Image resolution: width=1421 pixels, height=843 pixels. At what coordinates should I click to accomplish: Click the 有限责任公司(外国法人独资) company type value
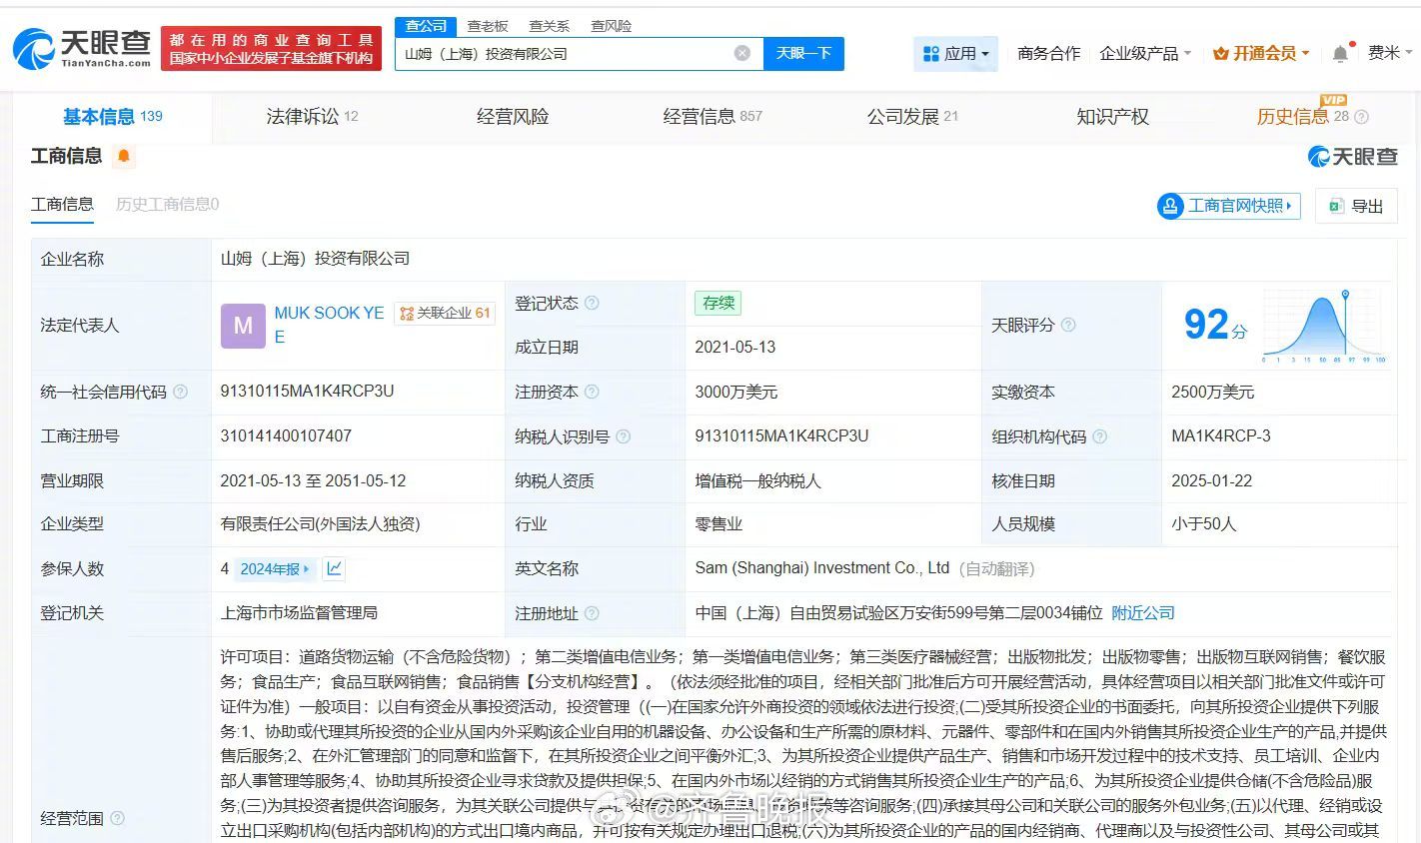320,524
